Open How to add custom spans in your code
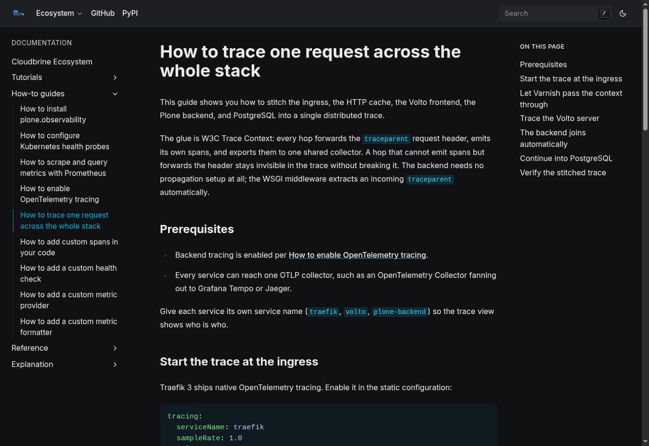 click(69, 247)
